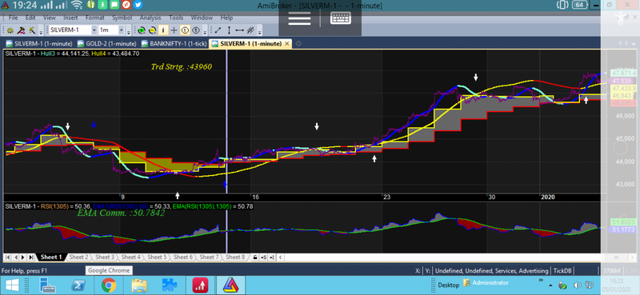Image resolution: width=640 pixels, height=295 pixels.
Task: Open the Window menu
Action: (202, 18)
